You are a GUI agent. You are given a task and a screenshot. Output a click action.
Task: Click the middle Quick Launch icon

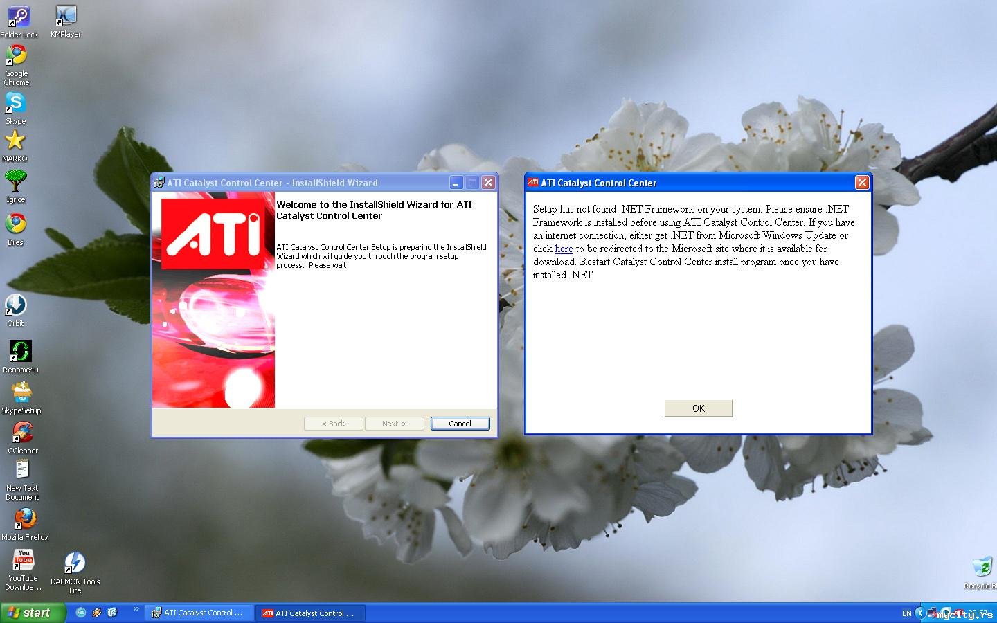coord(97,613)
